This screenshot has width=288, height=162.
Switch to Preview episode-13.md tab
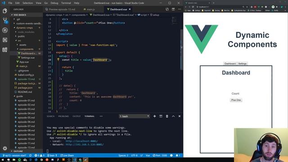pyautogui.click(x=62, y=9)
